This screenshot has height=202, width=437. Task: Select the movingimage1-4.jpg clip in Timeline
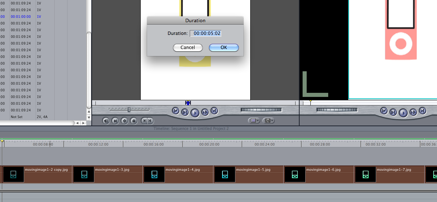(178, 175)
